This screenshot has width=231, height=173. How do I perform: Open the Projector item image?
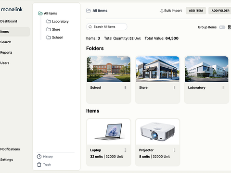157,132
